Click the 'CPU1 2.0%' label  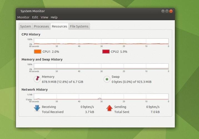click(x=51, y=52)
